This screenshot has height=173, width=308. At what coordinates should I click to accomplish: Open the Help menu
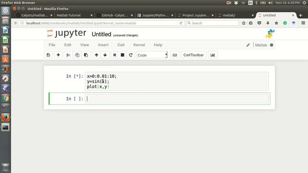tap(158, 45)
